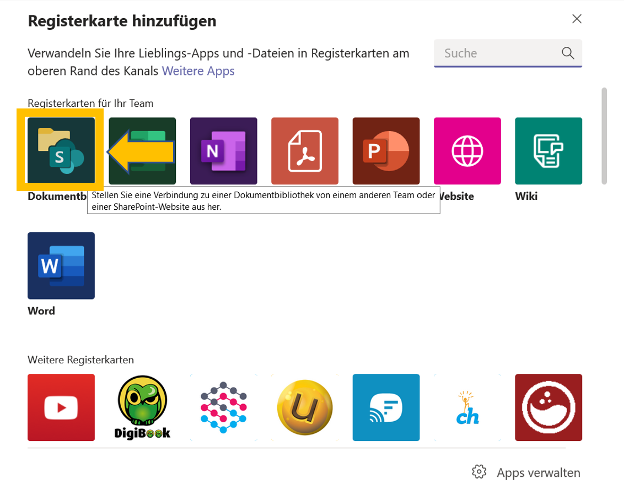This screenshot has width=624, height=501.
Task: Click the Apps verwalten text
Action: click(x=539, y=473)
